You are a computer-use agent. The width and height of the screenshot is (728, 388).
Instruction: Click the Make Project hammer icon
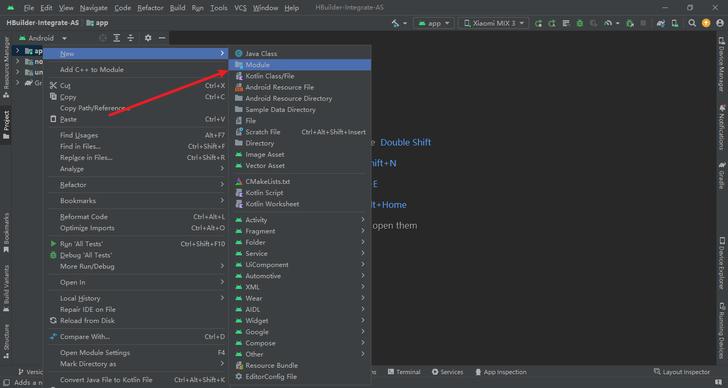(395, 23)
